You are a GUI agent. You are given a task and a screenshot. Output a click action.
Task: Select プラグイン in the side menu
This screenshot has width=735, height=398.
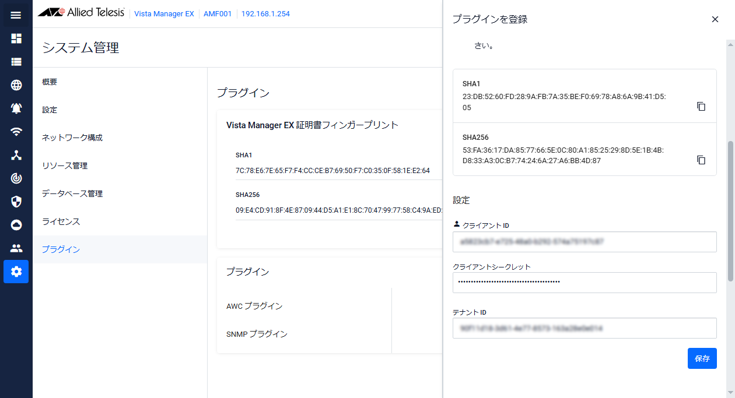click(x=120, y=249)
